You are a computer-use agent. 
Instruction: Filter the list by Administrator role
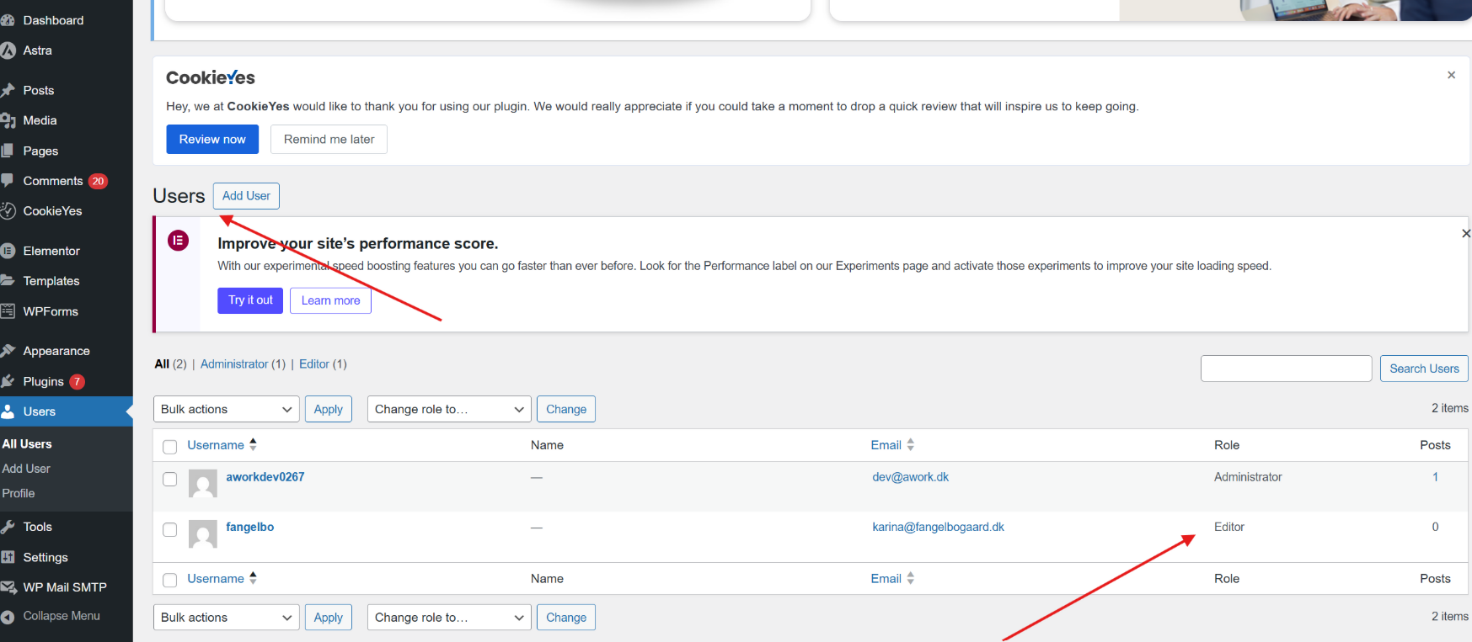(x=234, y=364)
